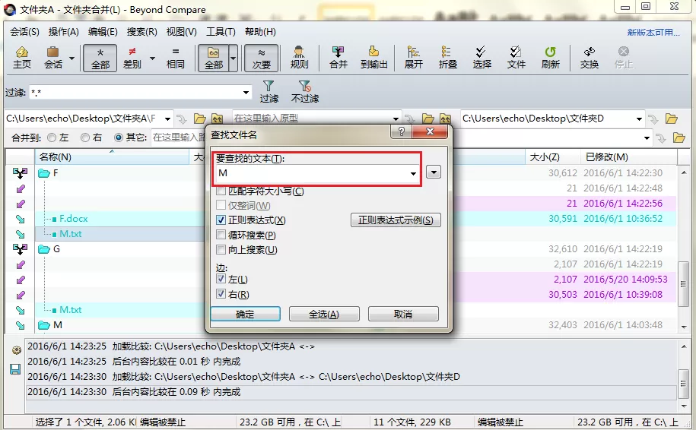The width and height of the screenshot is (696, 430).
Task: Click the 停止 stop icon
Action: (x=623, y=58)
